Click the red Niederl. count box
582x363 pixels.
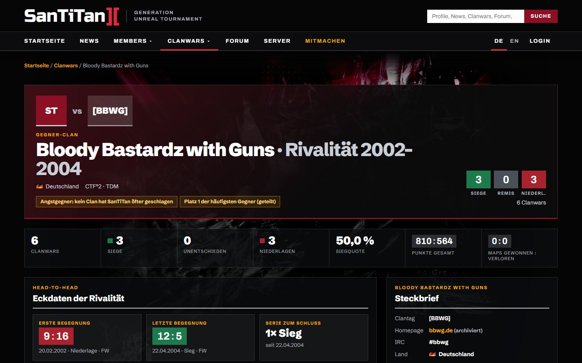[x=534, y=179]
